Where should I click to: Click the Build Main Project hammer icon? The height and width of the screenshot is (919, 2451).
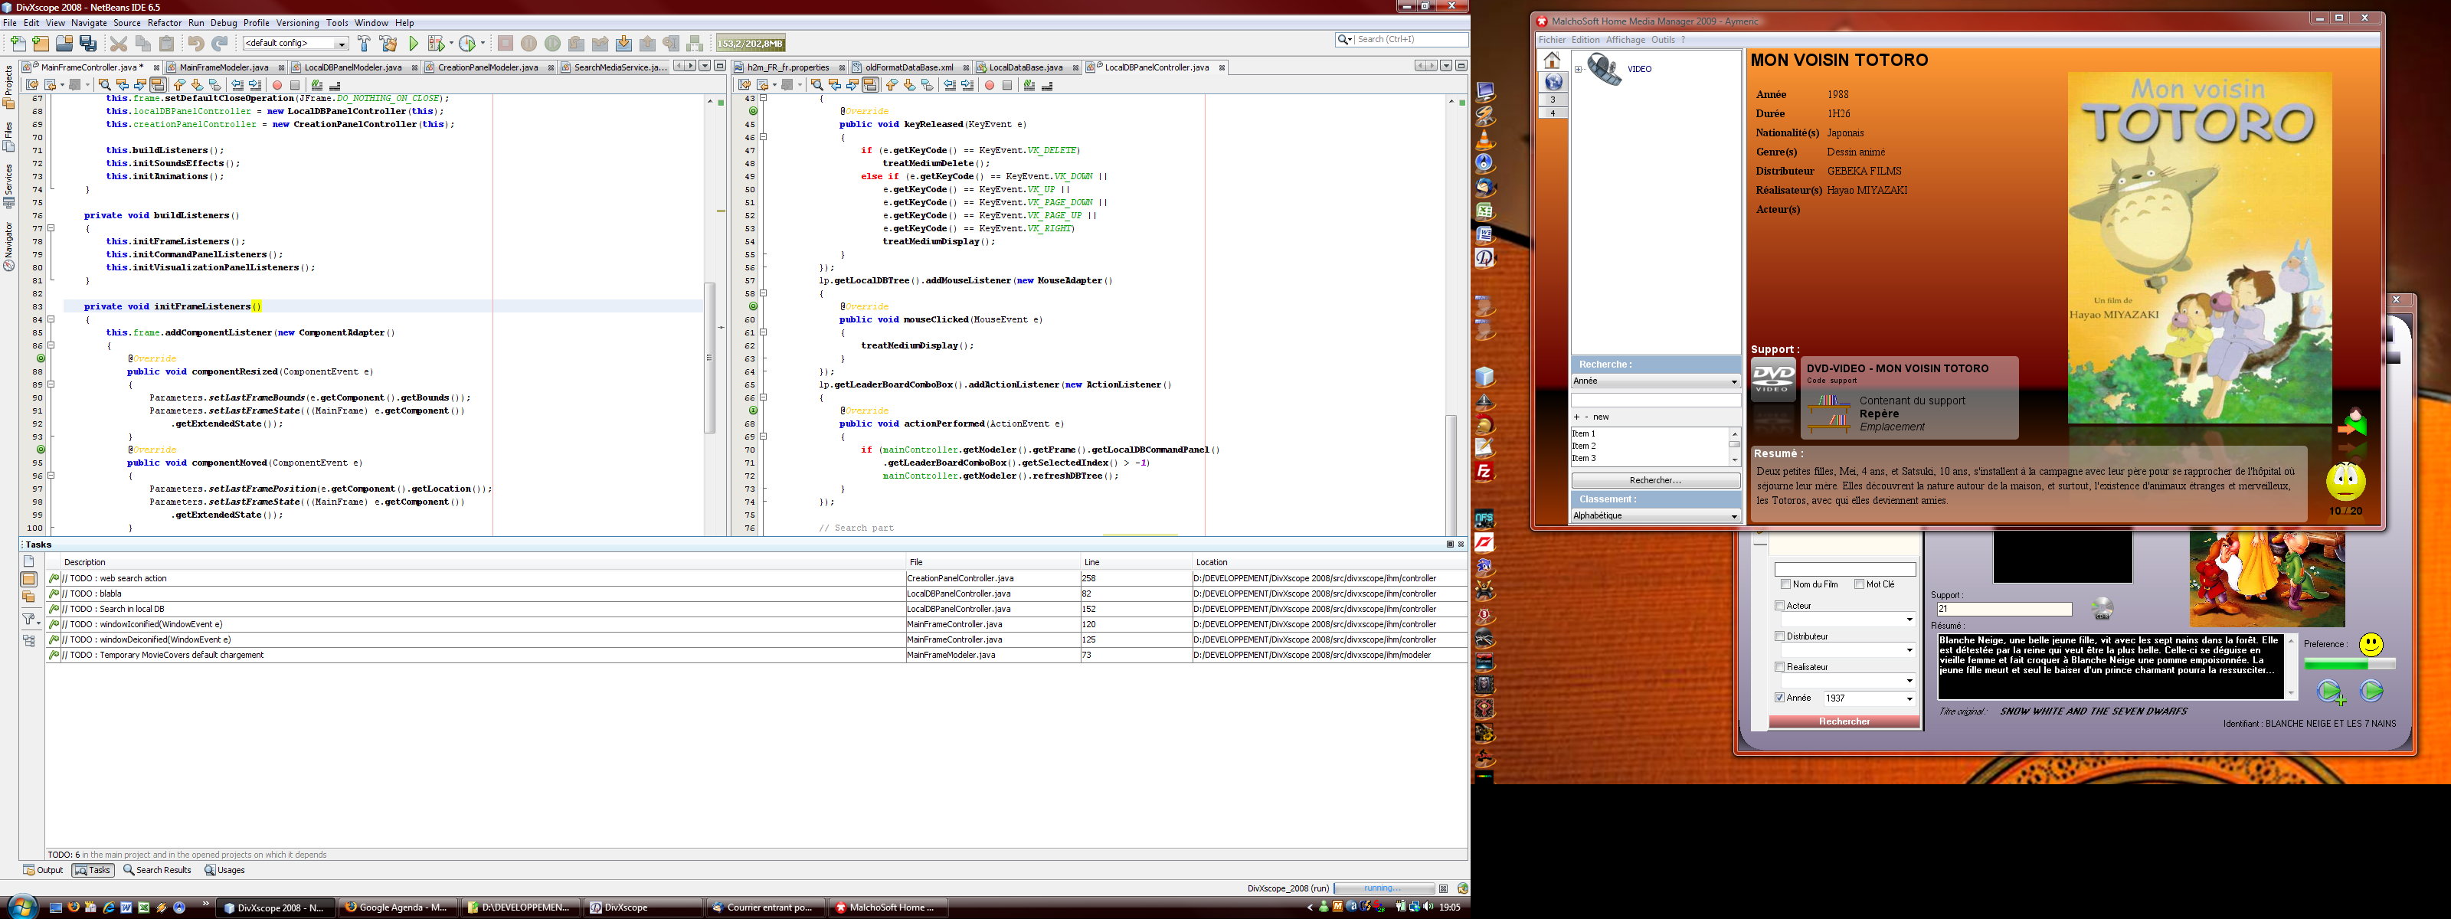click(364, 43)
